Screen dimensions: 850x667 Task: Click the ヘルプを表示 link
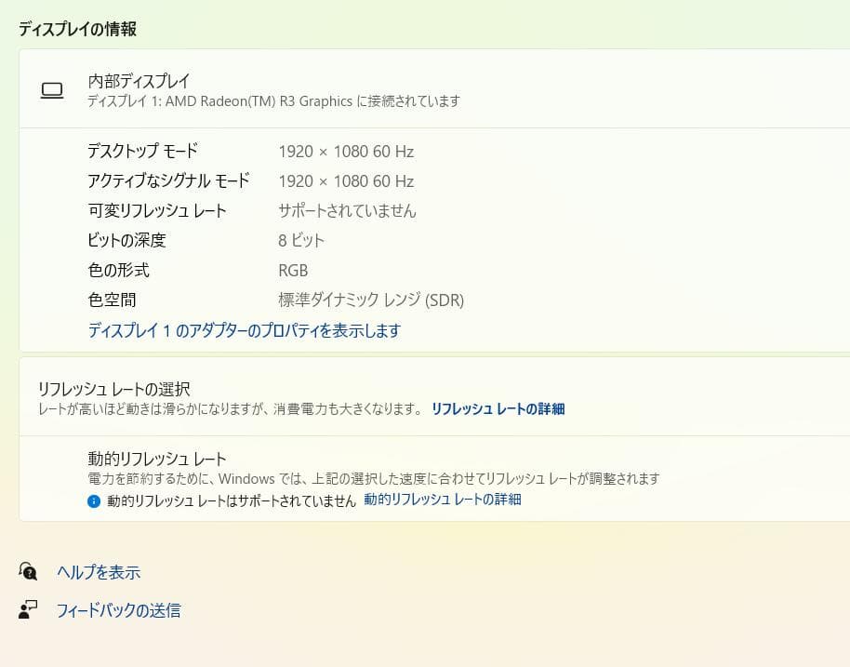(99, 572)
